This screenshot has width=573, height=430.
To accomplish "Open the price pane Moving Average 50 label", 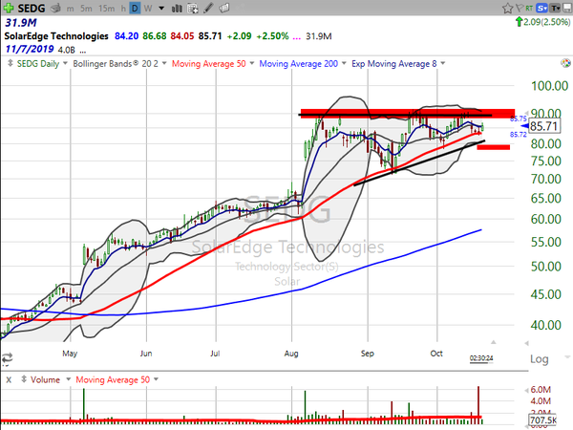I will tap(208, 64).
